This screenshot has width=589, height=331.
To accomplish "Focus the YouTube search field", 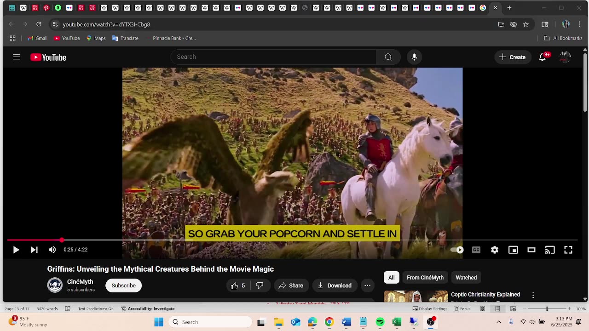I will pos(273,57).
